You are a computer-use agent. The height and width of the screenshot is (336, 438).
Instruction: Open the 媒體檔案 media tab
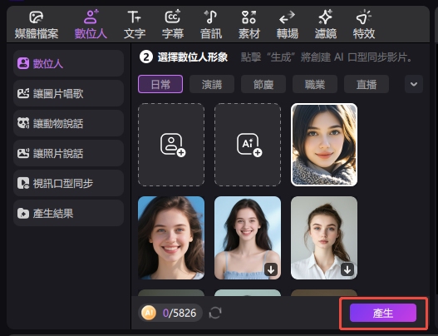click(37, 25)
